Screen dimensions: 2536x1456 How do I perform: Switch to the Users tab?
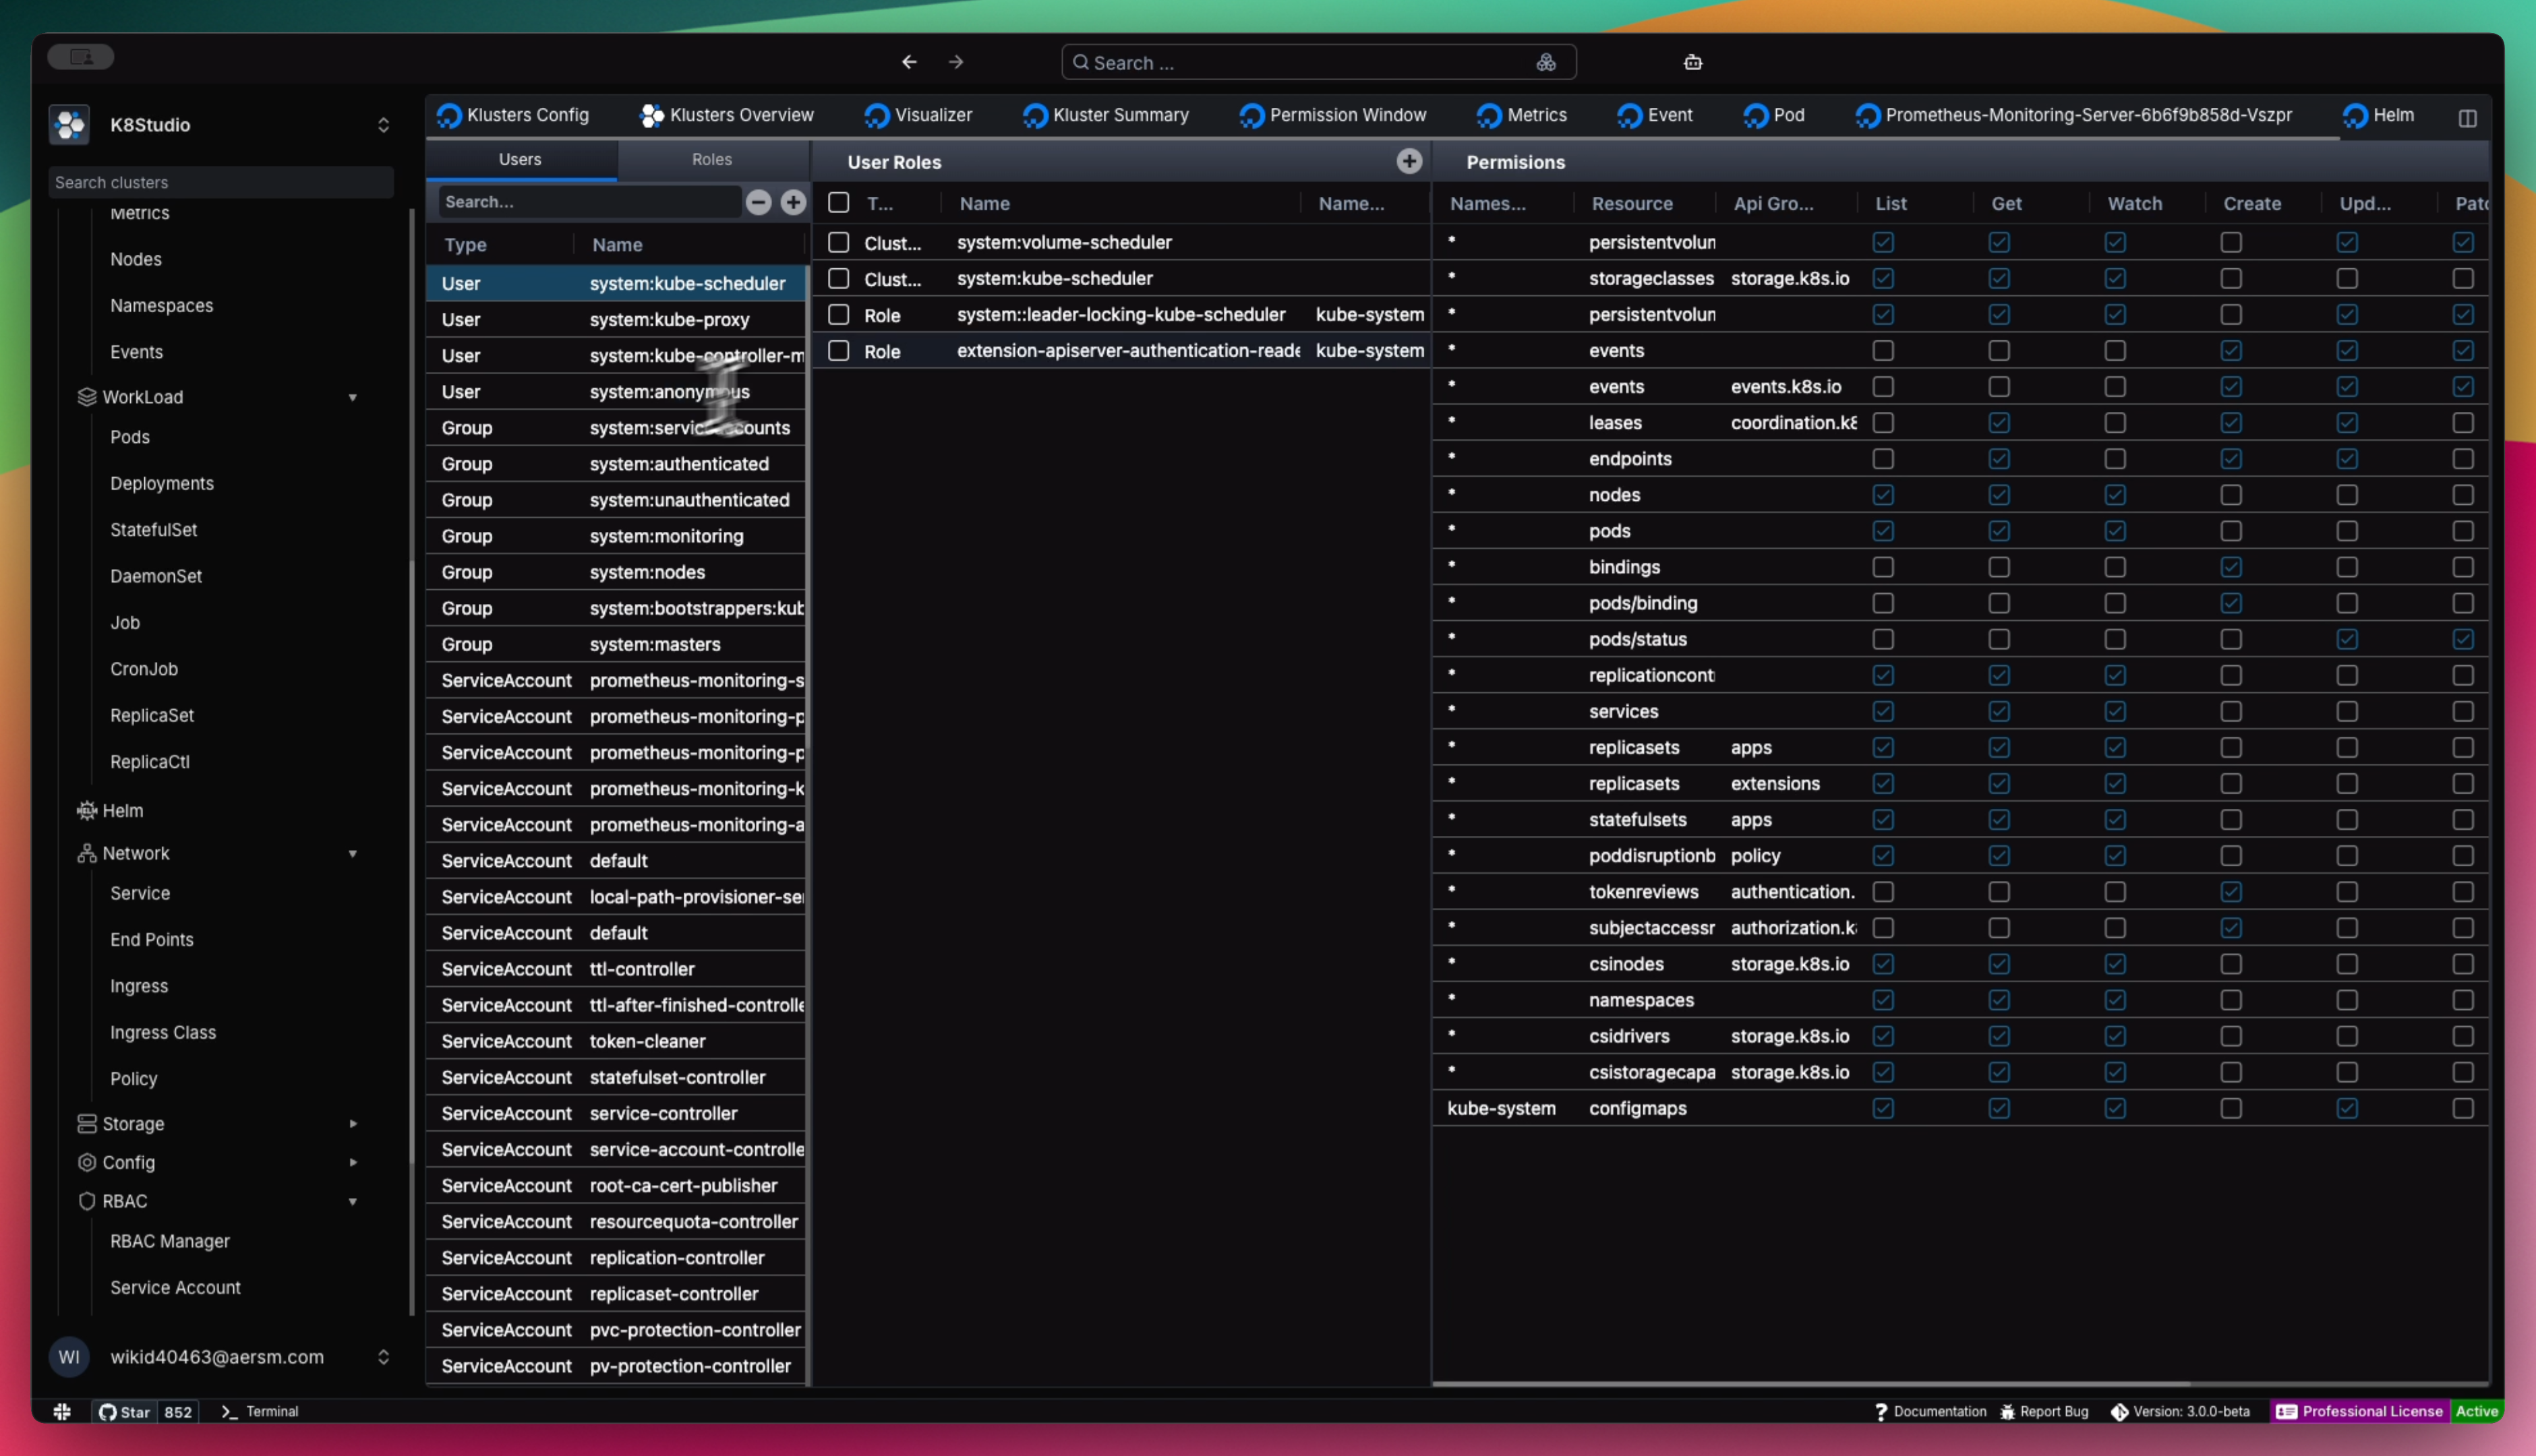coord(520,159)
